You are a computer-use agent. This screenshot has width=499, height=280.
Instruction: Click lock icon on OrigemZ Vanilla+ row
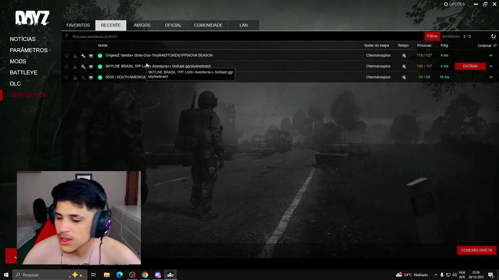point(75,56)
